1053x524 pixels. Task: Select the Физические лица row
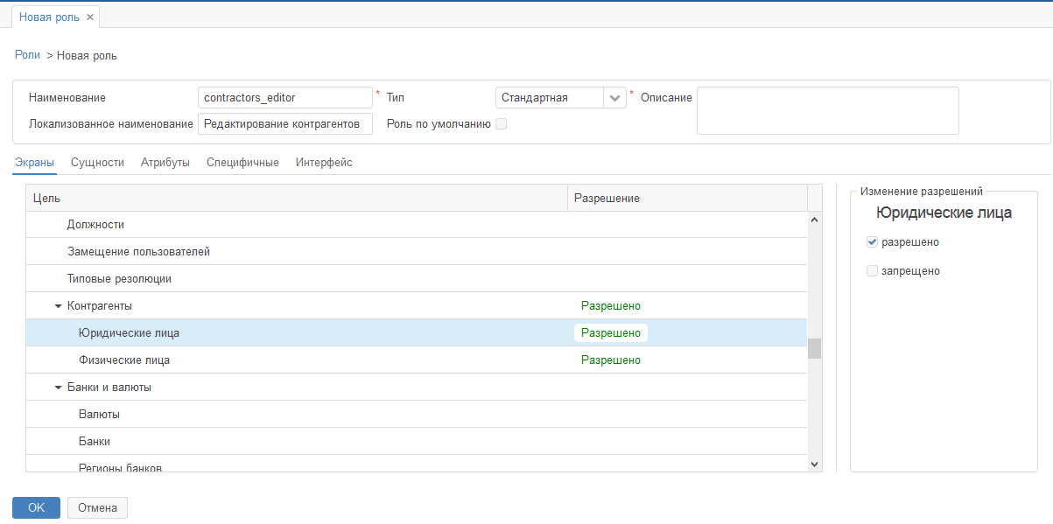click(123, 360)
